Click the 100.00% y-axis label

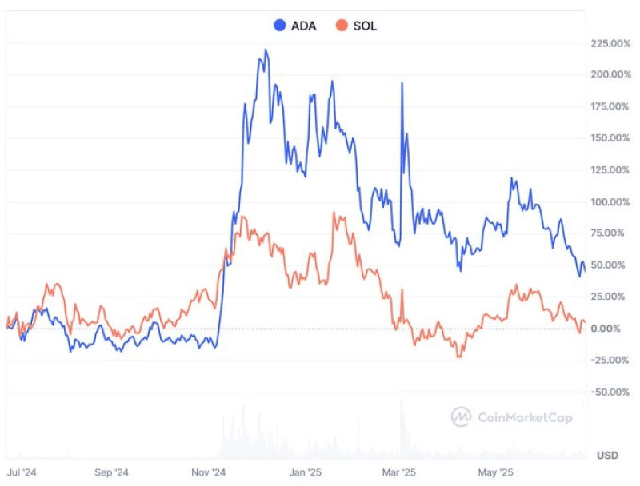610,201
